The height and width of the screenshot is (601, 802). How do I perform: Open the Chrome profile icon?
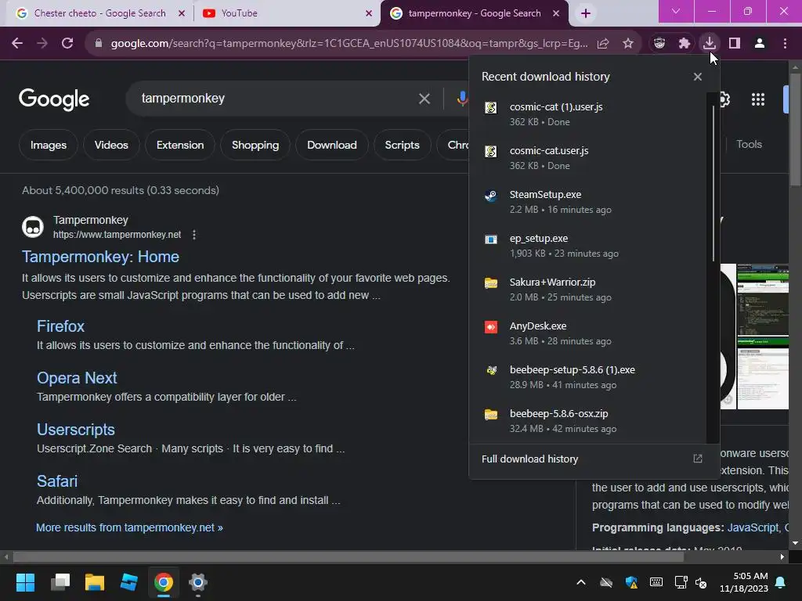pos(760,44)
